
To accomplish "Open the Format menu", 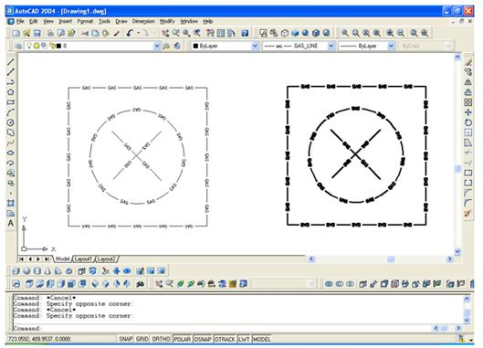I will pyautogui.click(x=85, y=21).
